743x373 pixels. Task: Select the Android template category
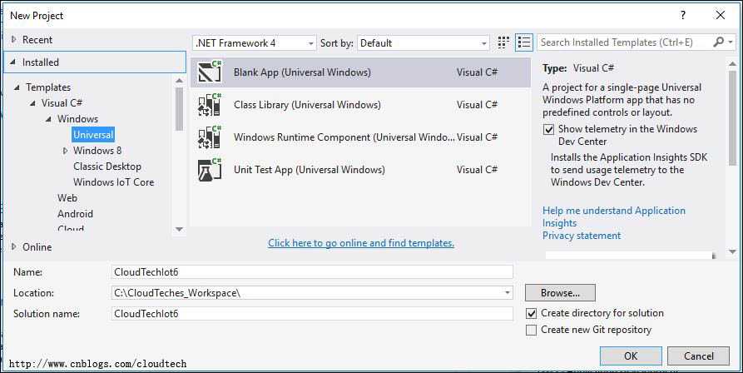[76, 214]
